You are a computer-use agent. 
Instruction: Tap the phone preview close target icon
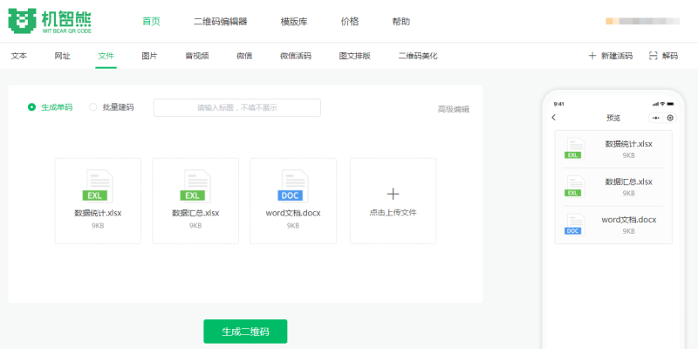(670, 118)
